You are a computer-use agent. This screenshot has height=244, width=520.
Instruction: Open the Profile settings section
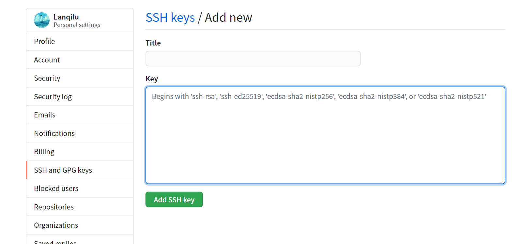coord(44,41)
